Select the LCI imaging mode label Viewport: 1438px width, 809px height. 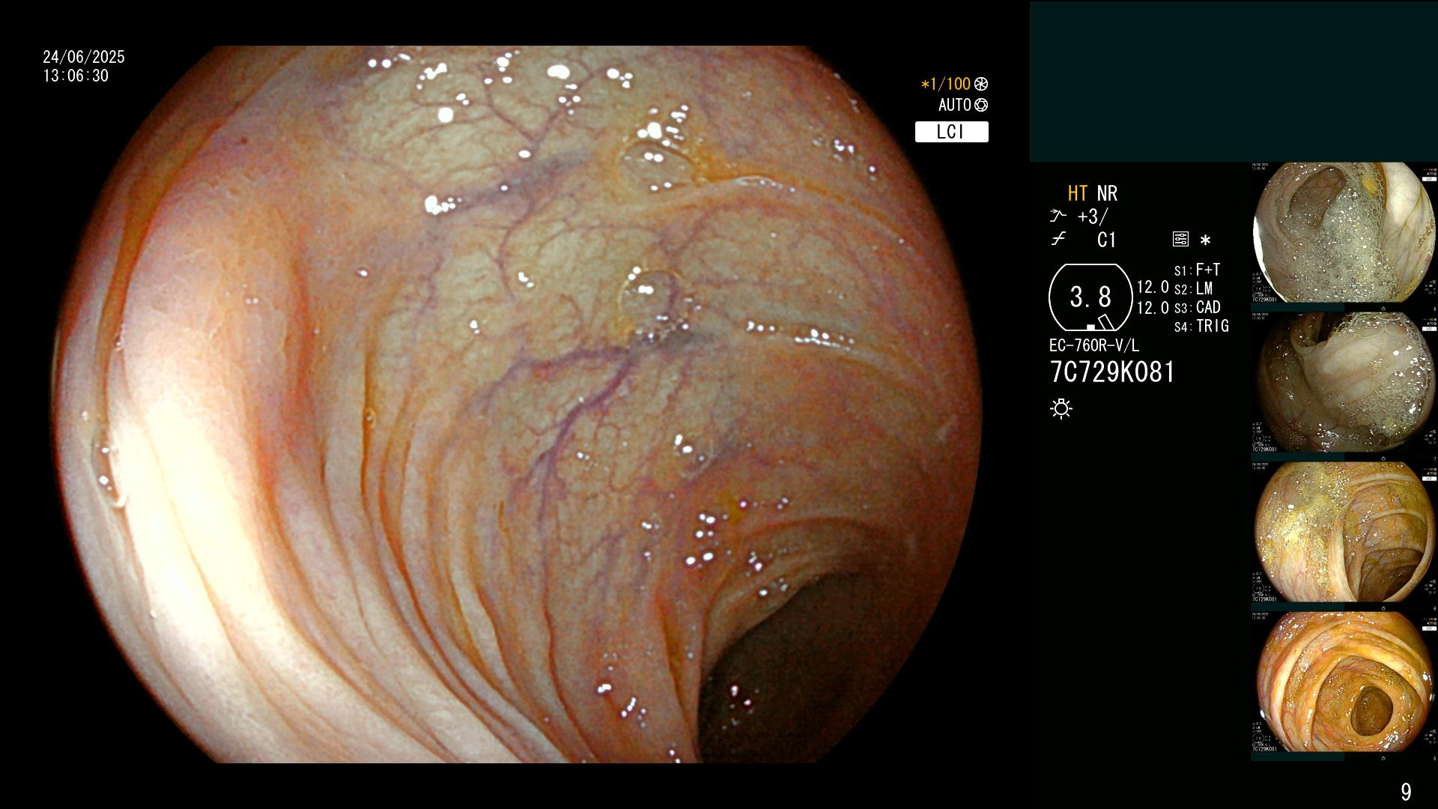[951, 132]
